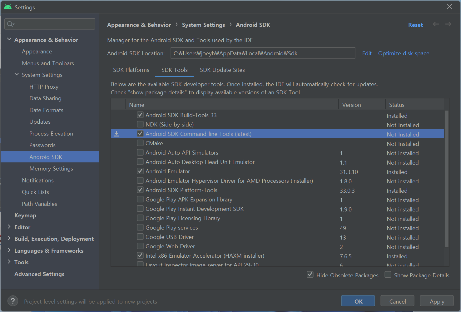Open Date Formats settings
The image size is (461, 312).
pos(46,110)
